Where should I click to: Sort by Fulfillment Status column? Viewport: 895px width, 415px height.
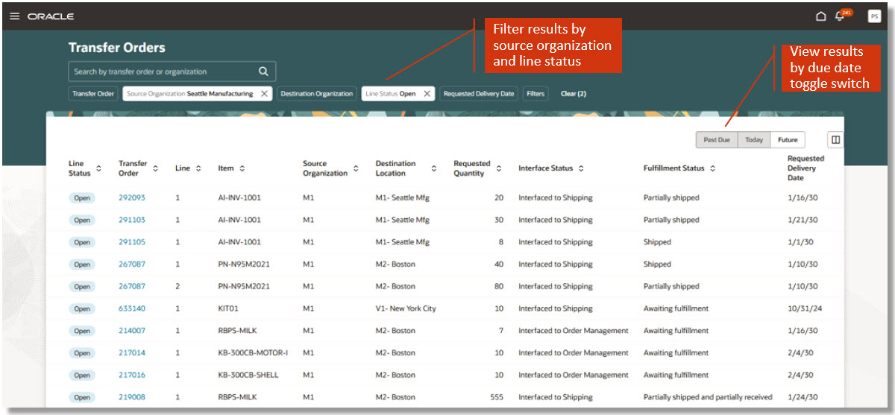[712, 169]
